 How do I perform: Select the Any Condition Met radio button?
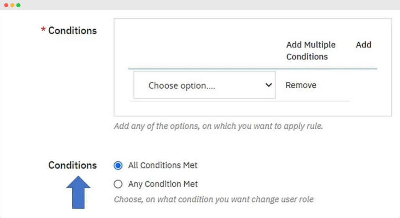coord(118,184)
